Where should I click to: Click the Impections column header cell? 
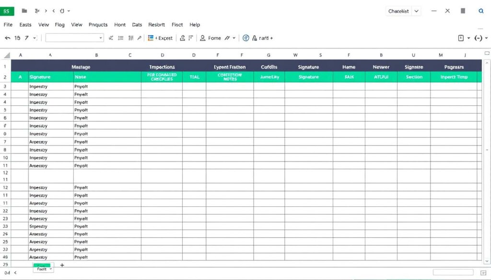point(162,67)
